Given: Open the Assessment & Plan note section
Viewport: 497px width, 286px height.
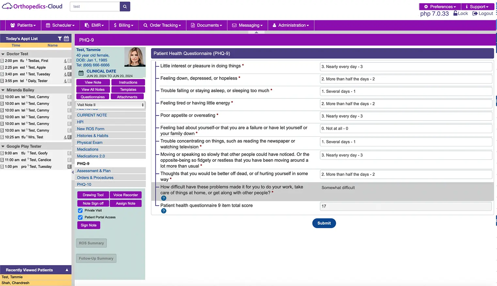Looking at the screenshot, I should click(94, 171).
